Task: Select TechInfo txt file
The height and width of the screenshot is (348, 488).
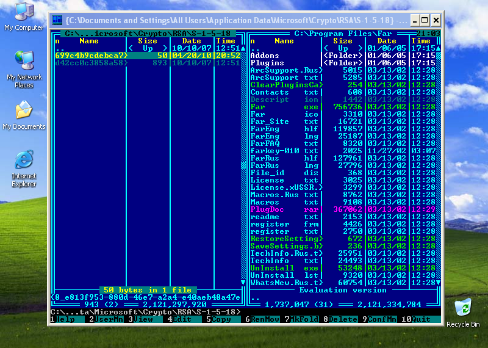Action: pyautogui.click(x=343, y=261)
